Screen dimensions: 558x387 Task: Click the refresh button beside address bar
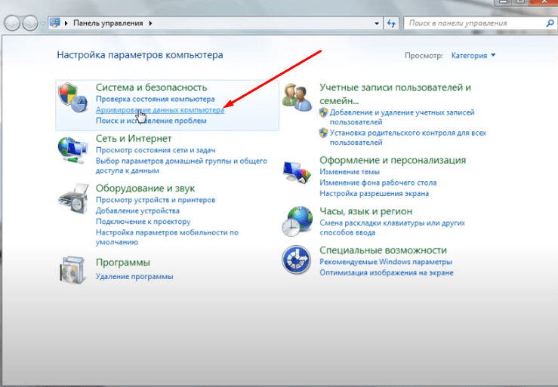click(x=391, y=23)
